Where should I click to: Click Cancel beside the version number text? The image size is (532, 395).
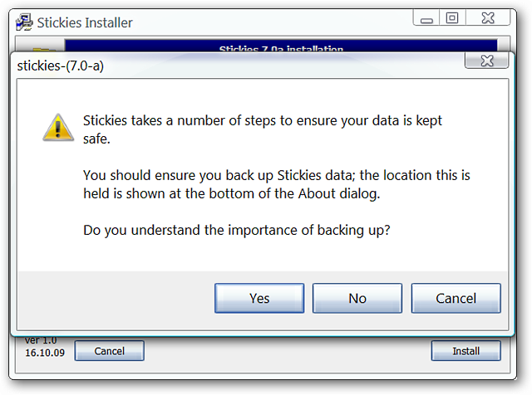(109, 351)
